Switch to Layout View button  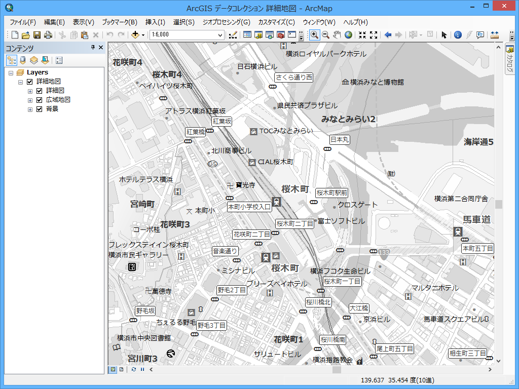pyautogui.click(x=122, y=369)
